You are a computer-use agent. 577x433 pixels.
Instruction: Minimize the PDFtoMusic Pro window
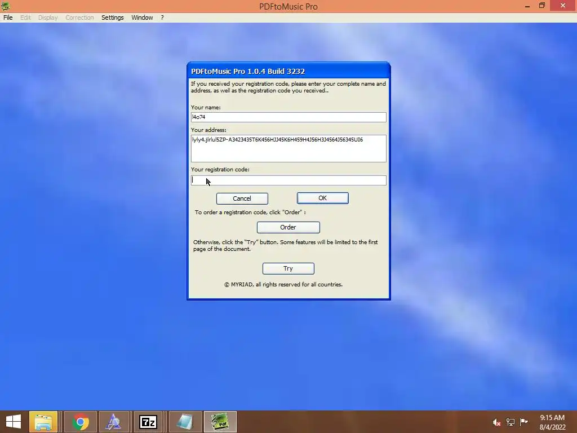(x=527, y=6)
